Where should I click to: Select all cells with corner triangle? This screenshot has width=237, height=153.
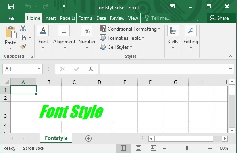(x=7, y=82)
